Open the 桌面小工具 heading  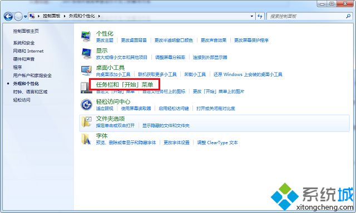pos(110,68)
